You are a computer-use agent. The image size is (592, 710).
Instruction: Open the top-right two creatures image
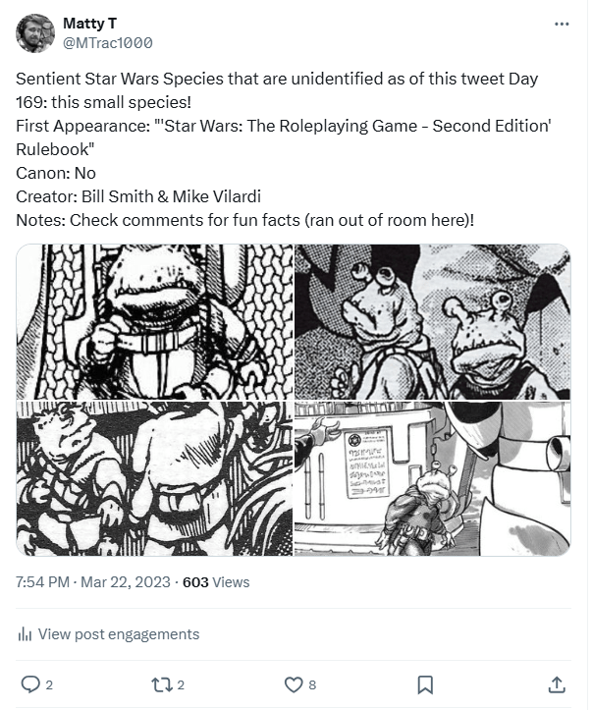[433, 322]
